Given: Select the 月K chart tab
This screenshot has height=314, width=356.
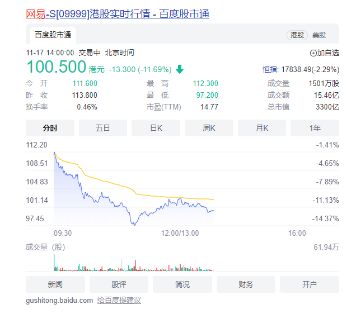Looking at the screenshot, I should pos(262,128).
